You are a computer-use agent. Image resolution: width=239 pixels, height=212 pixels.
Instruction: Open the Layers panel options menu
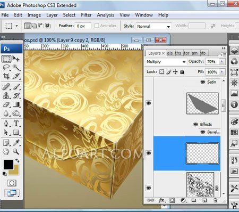pos(224,55)
